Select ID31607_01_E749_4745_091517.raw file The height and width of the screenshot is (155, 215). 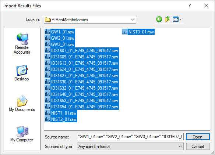pos(82,51)
